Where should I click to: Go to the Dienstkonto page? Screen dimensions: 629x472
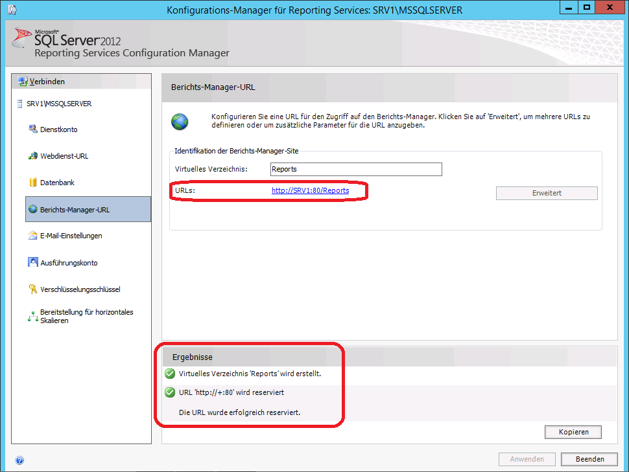point(58,129)
